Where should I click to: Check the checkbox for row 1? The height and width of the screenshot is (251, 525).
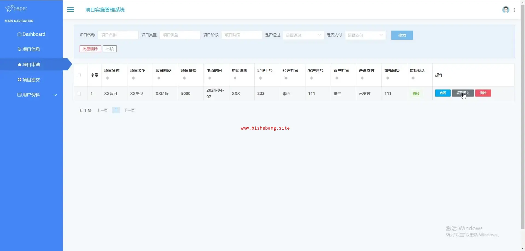pos(79,94)
